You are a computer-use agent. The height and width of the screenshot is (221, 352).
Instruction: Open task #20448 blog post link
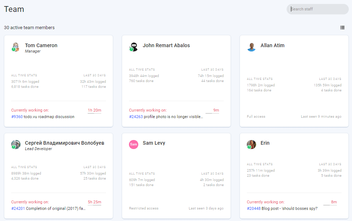[x=254, y=208]
